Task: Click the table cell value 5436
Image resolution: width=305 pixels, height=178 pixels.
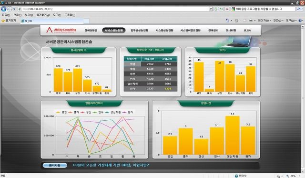Action: (168, 69)
